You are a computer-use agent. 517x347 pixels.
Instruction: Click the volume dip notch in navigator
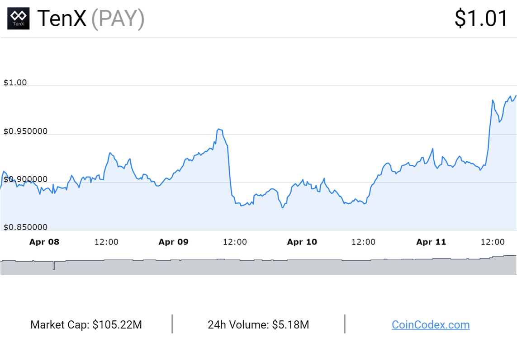[x=54, y=266]
